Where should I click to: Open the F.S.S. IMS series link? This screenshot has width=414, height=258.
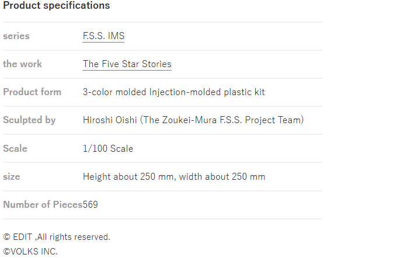[x=103, y=36]
